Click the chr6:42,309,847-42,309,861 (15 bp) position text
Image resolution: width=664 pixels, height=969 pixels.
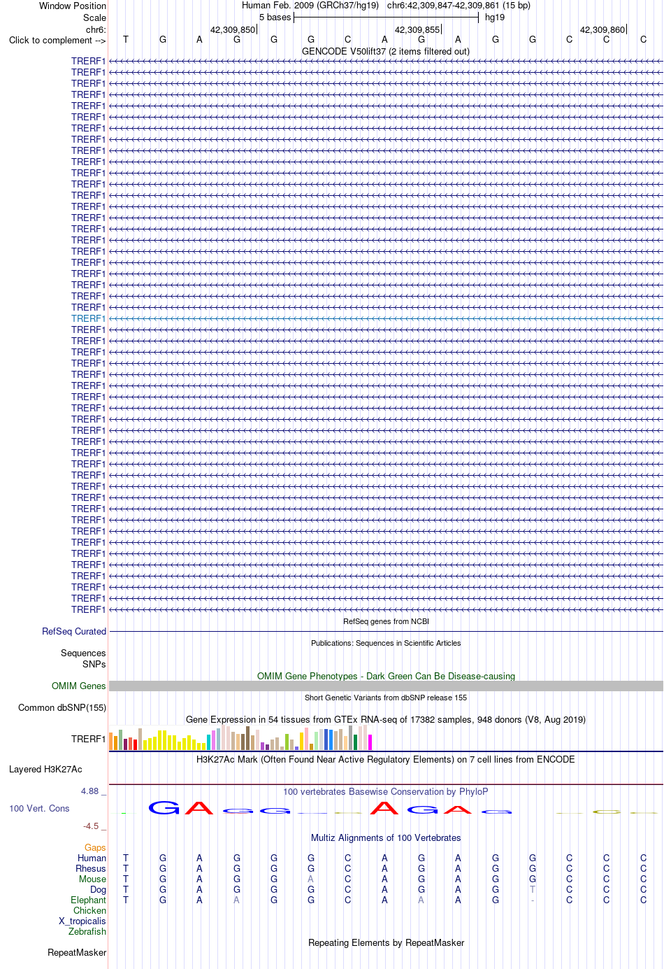point(459,6)
